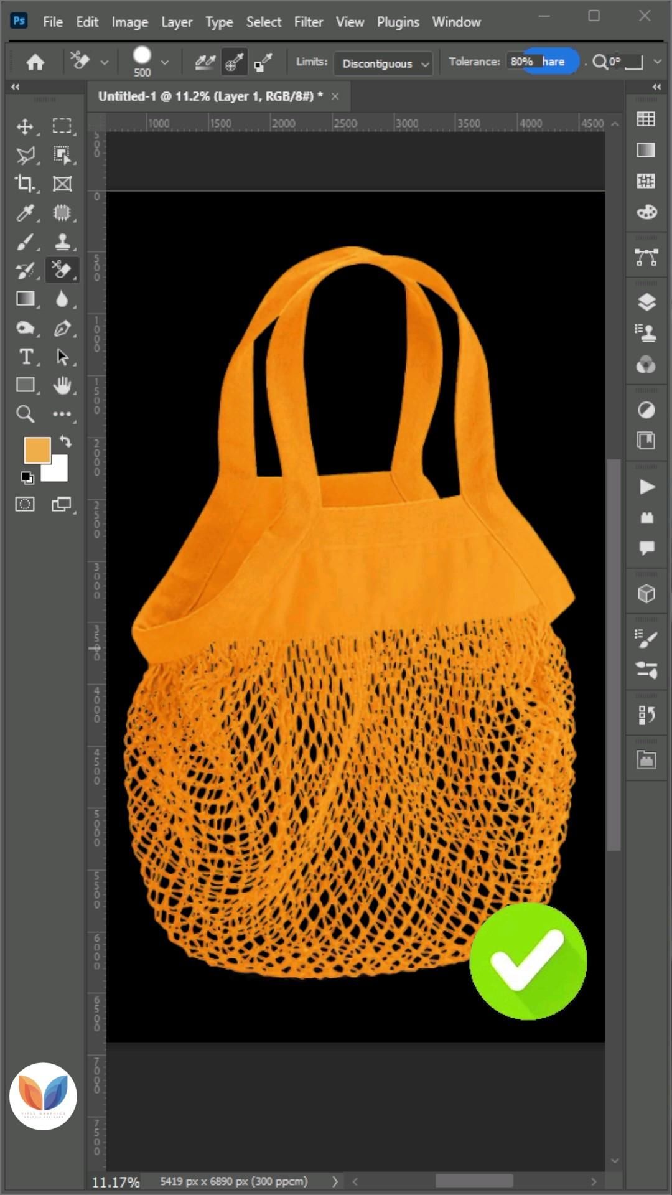Screen dimensions: 672x1195
Task: Open the Edit menu
Action: (87, 22)
